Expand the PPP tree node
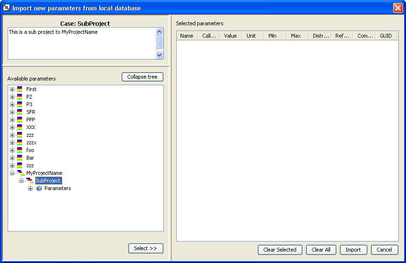The height and width of the screenshot is (263, 406). coord(12,120)
